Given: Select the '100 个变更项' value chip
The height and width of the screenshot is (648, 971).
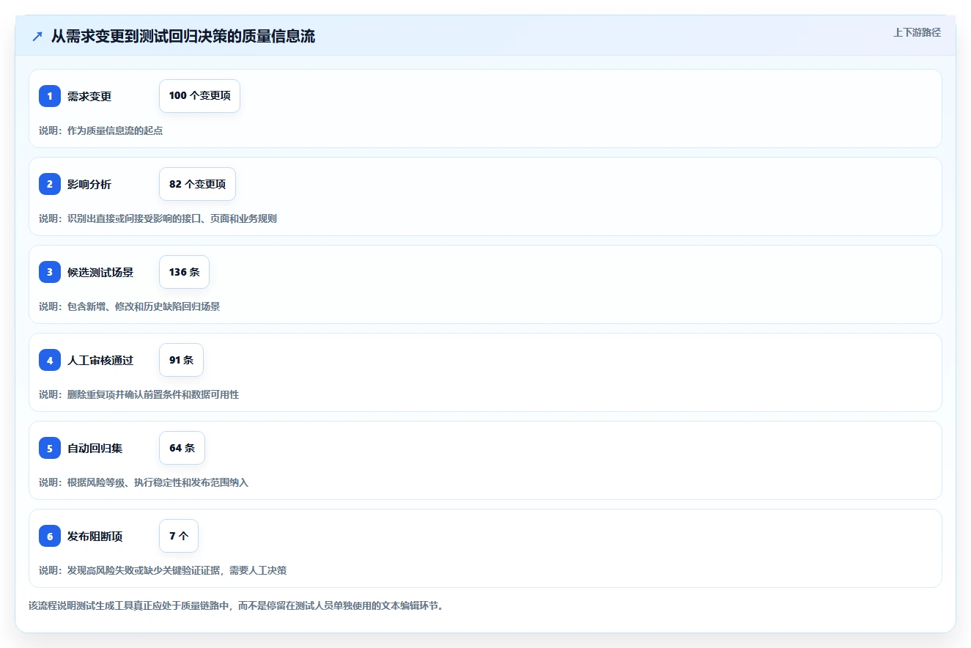Looking at the screenshot, I should point(199,96).
